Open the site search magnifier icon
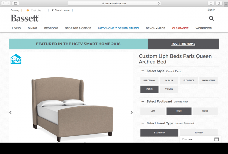 click(211, 18)
